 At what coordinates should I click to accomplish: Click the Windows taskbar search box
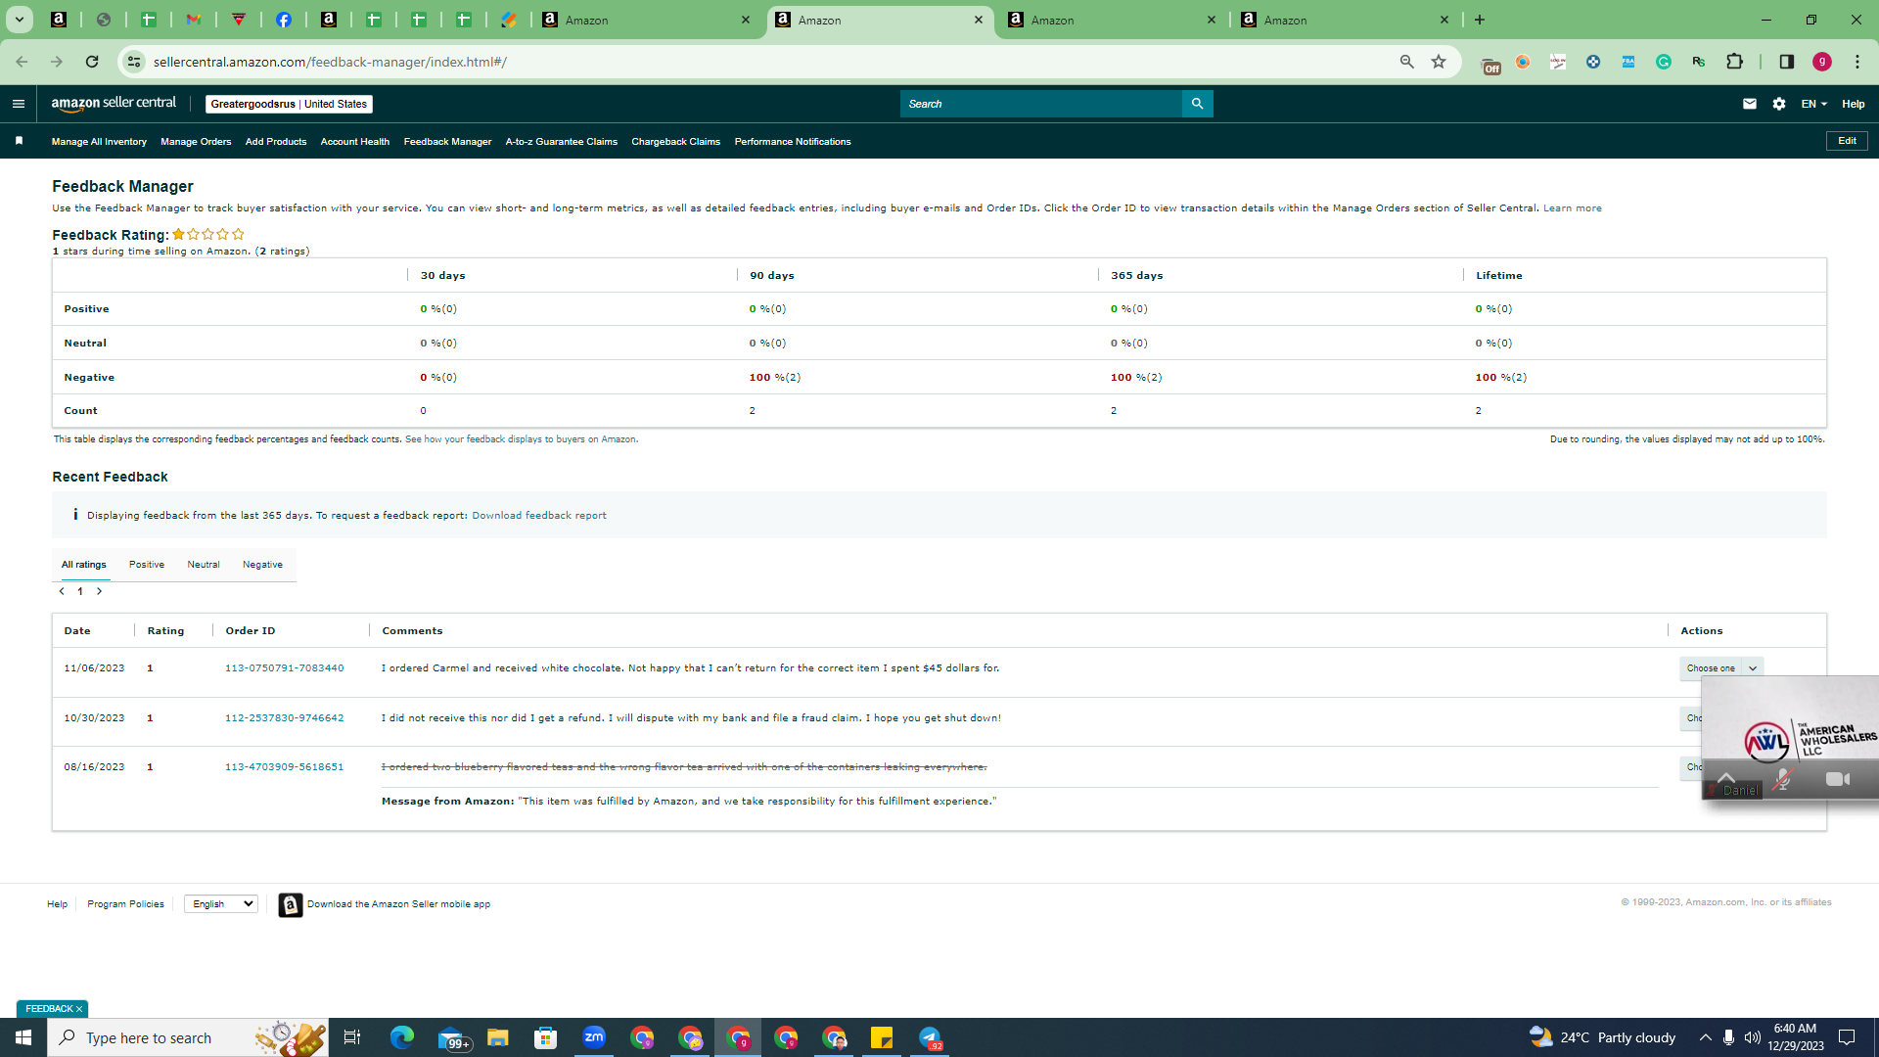coord(188,1037)
